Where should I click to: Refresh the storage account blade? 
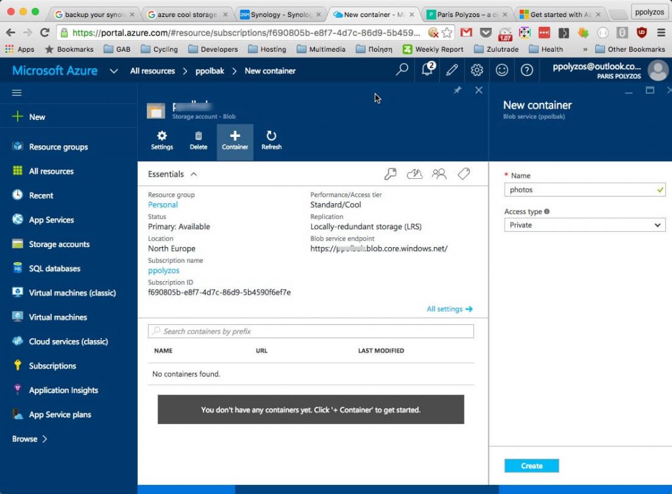coord(271,141)
